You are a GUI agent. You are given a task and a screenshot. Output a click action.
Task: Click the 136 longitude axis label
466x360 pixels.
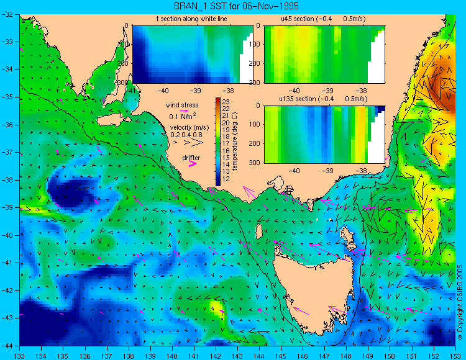[x=85, y=356]
